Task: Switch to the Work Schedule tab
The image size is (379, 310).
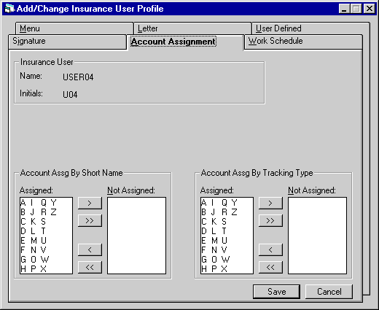Action: [x=303, y=42]
